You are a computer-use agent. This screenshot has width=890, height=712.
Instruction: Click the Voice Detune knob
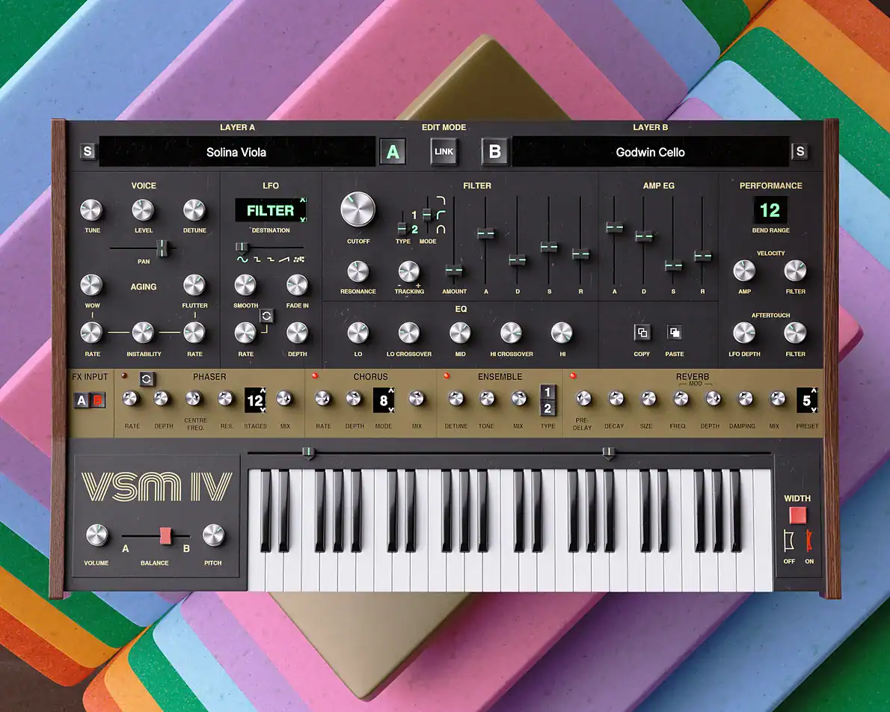point(194,210)
